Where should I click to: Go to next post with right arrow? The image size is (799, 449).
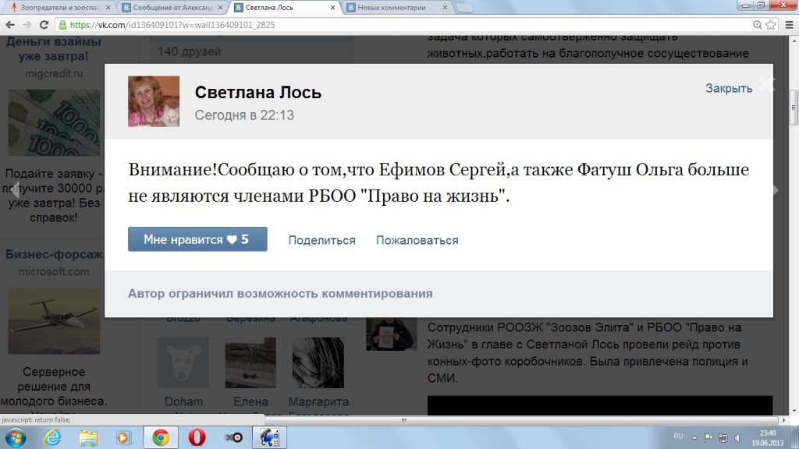(x=774, y=190)
